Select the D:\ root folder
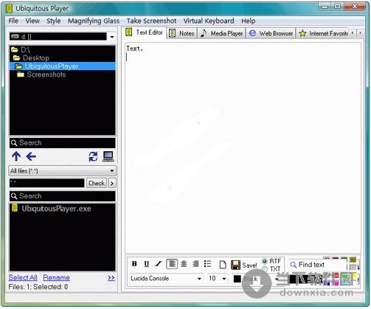 click(62, 50)
